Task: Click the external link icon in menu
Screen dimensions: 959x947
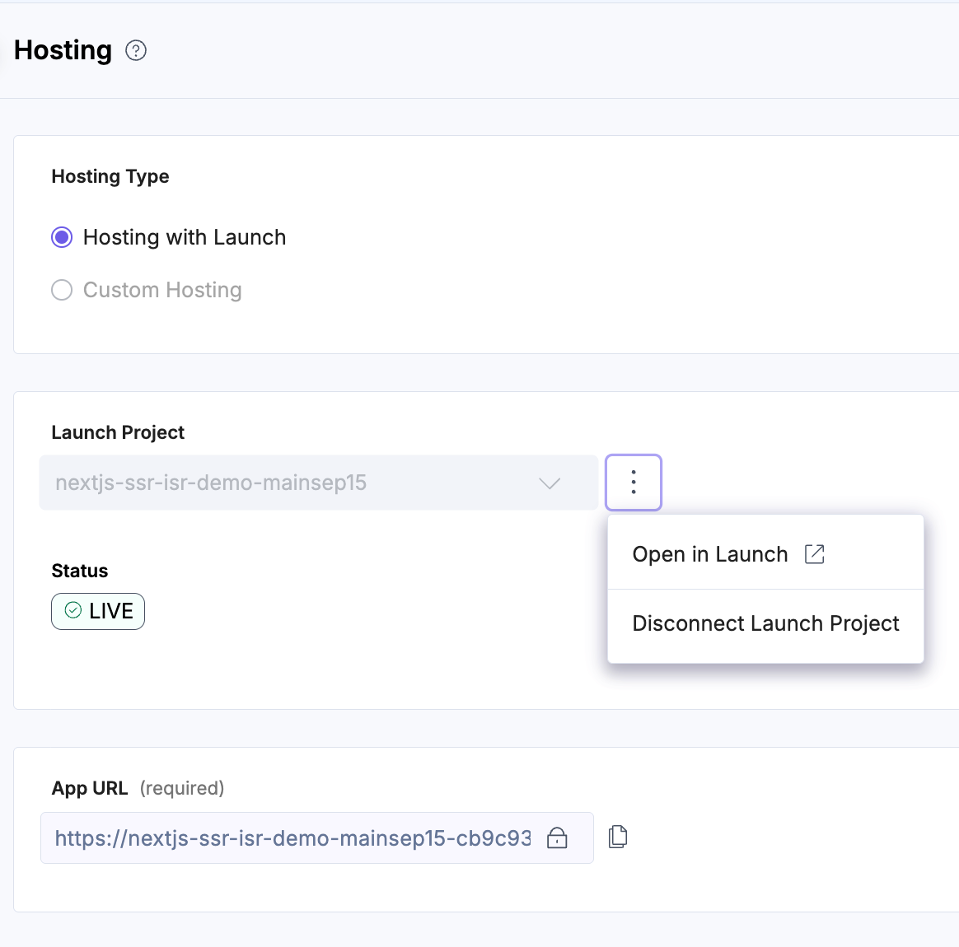Action: [814, 554]
